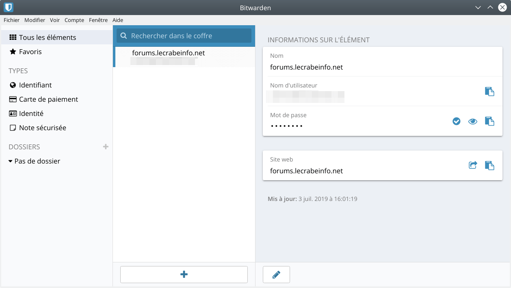Add a new item with the plus button
This screenshot has width=511, height=288.
(184, 275)
